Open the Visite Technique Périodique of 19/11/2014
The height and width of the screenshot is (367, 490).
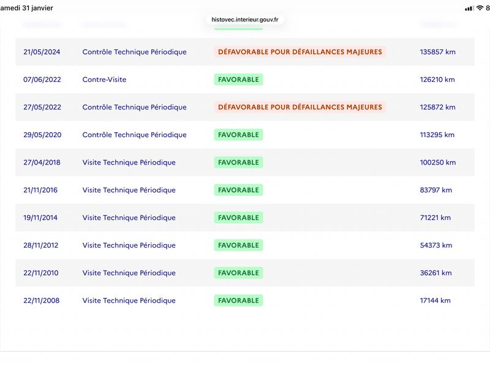129,218
